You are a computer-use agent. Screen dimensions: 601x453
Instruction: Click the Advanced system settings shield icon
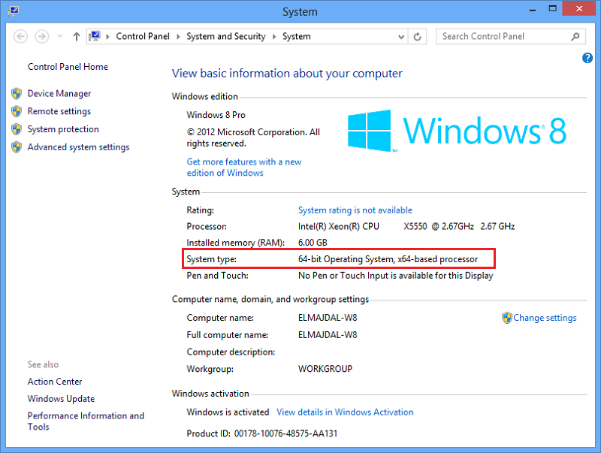(x=17, y=147)
